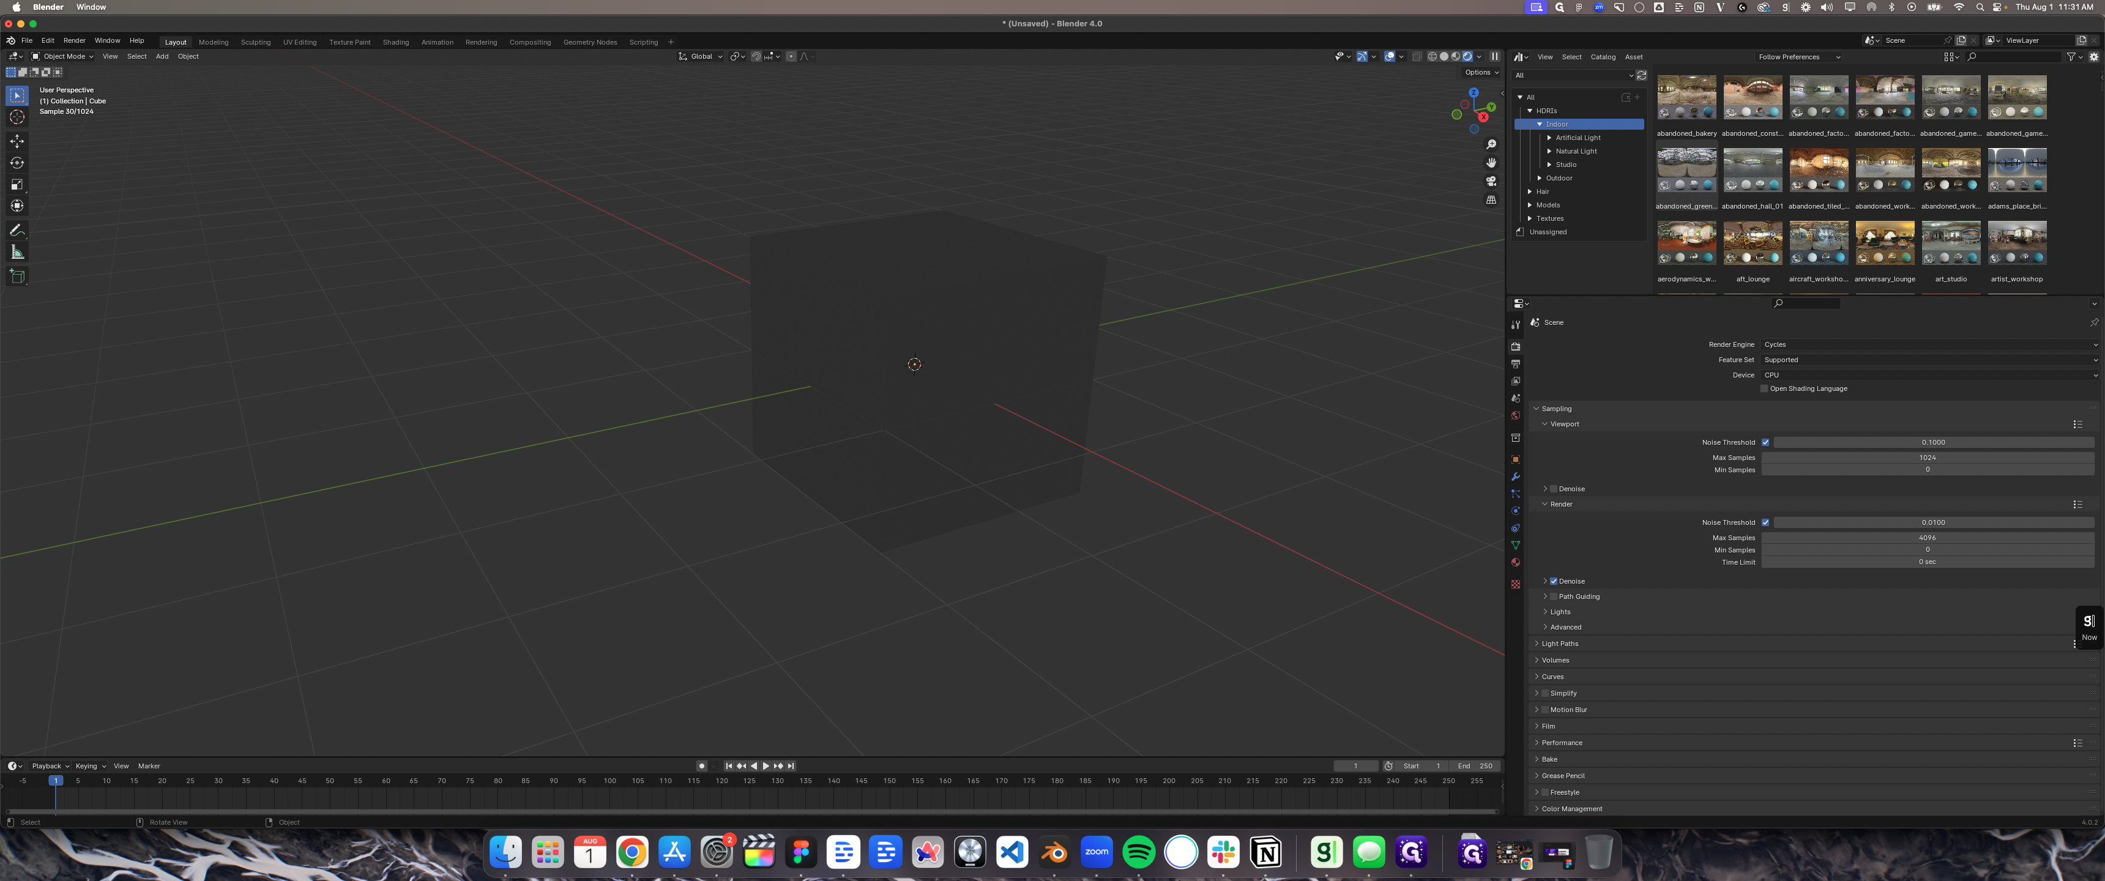Open the Modifier wrench properties tab
Screen dimensions: 2105x881
point(1516,477)
